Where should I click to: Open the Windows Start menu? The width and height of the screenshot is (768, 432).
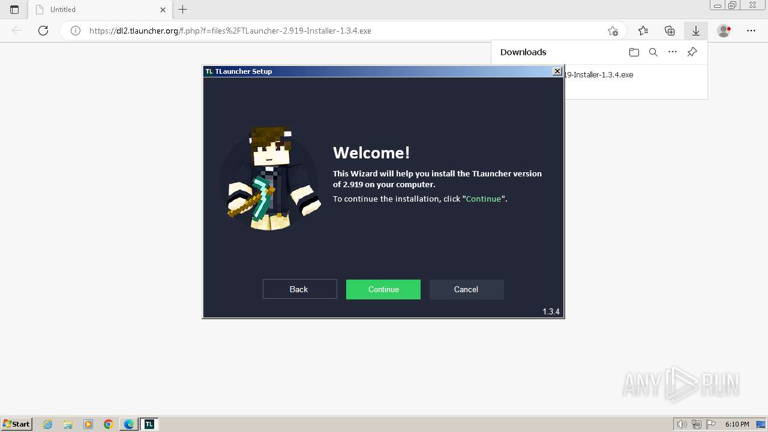(17, 424)
